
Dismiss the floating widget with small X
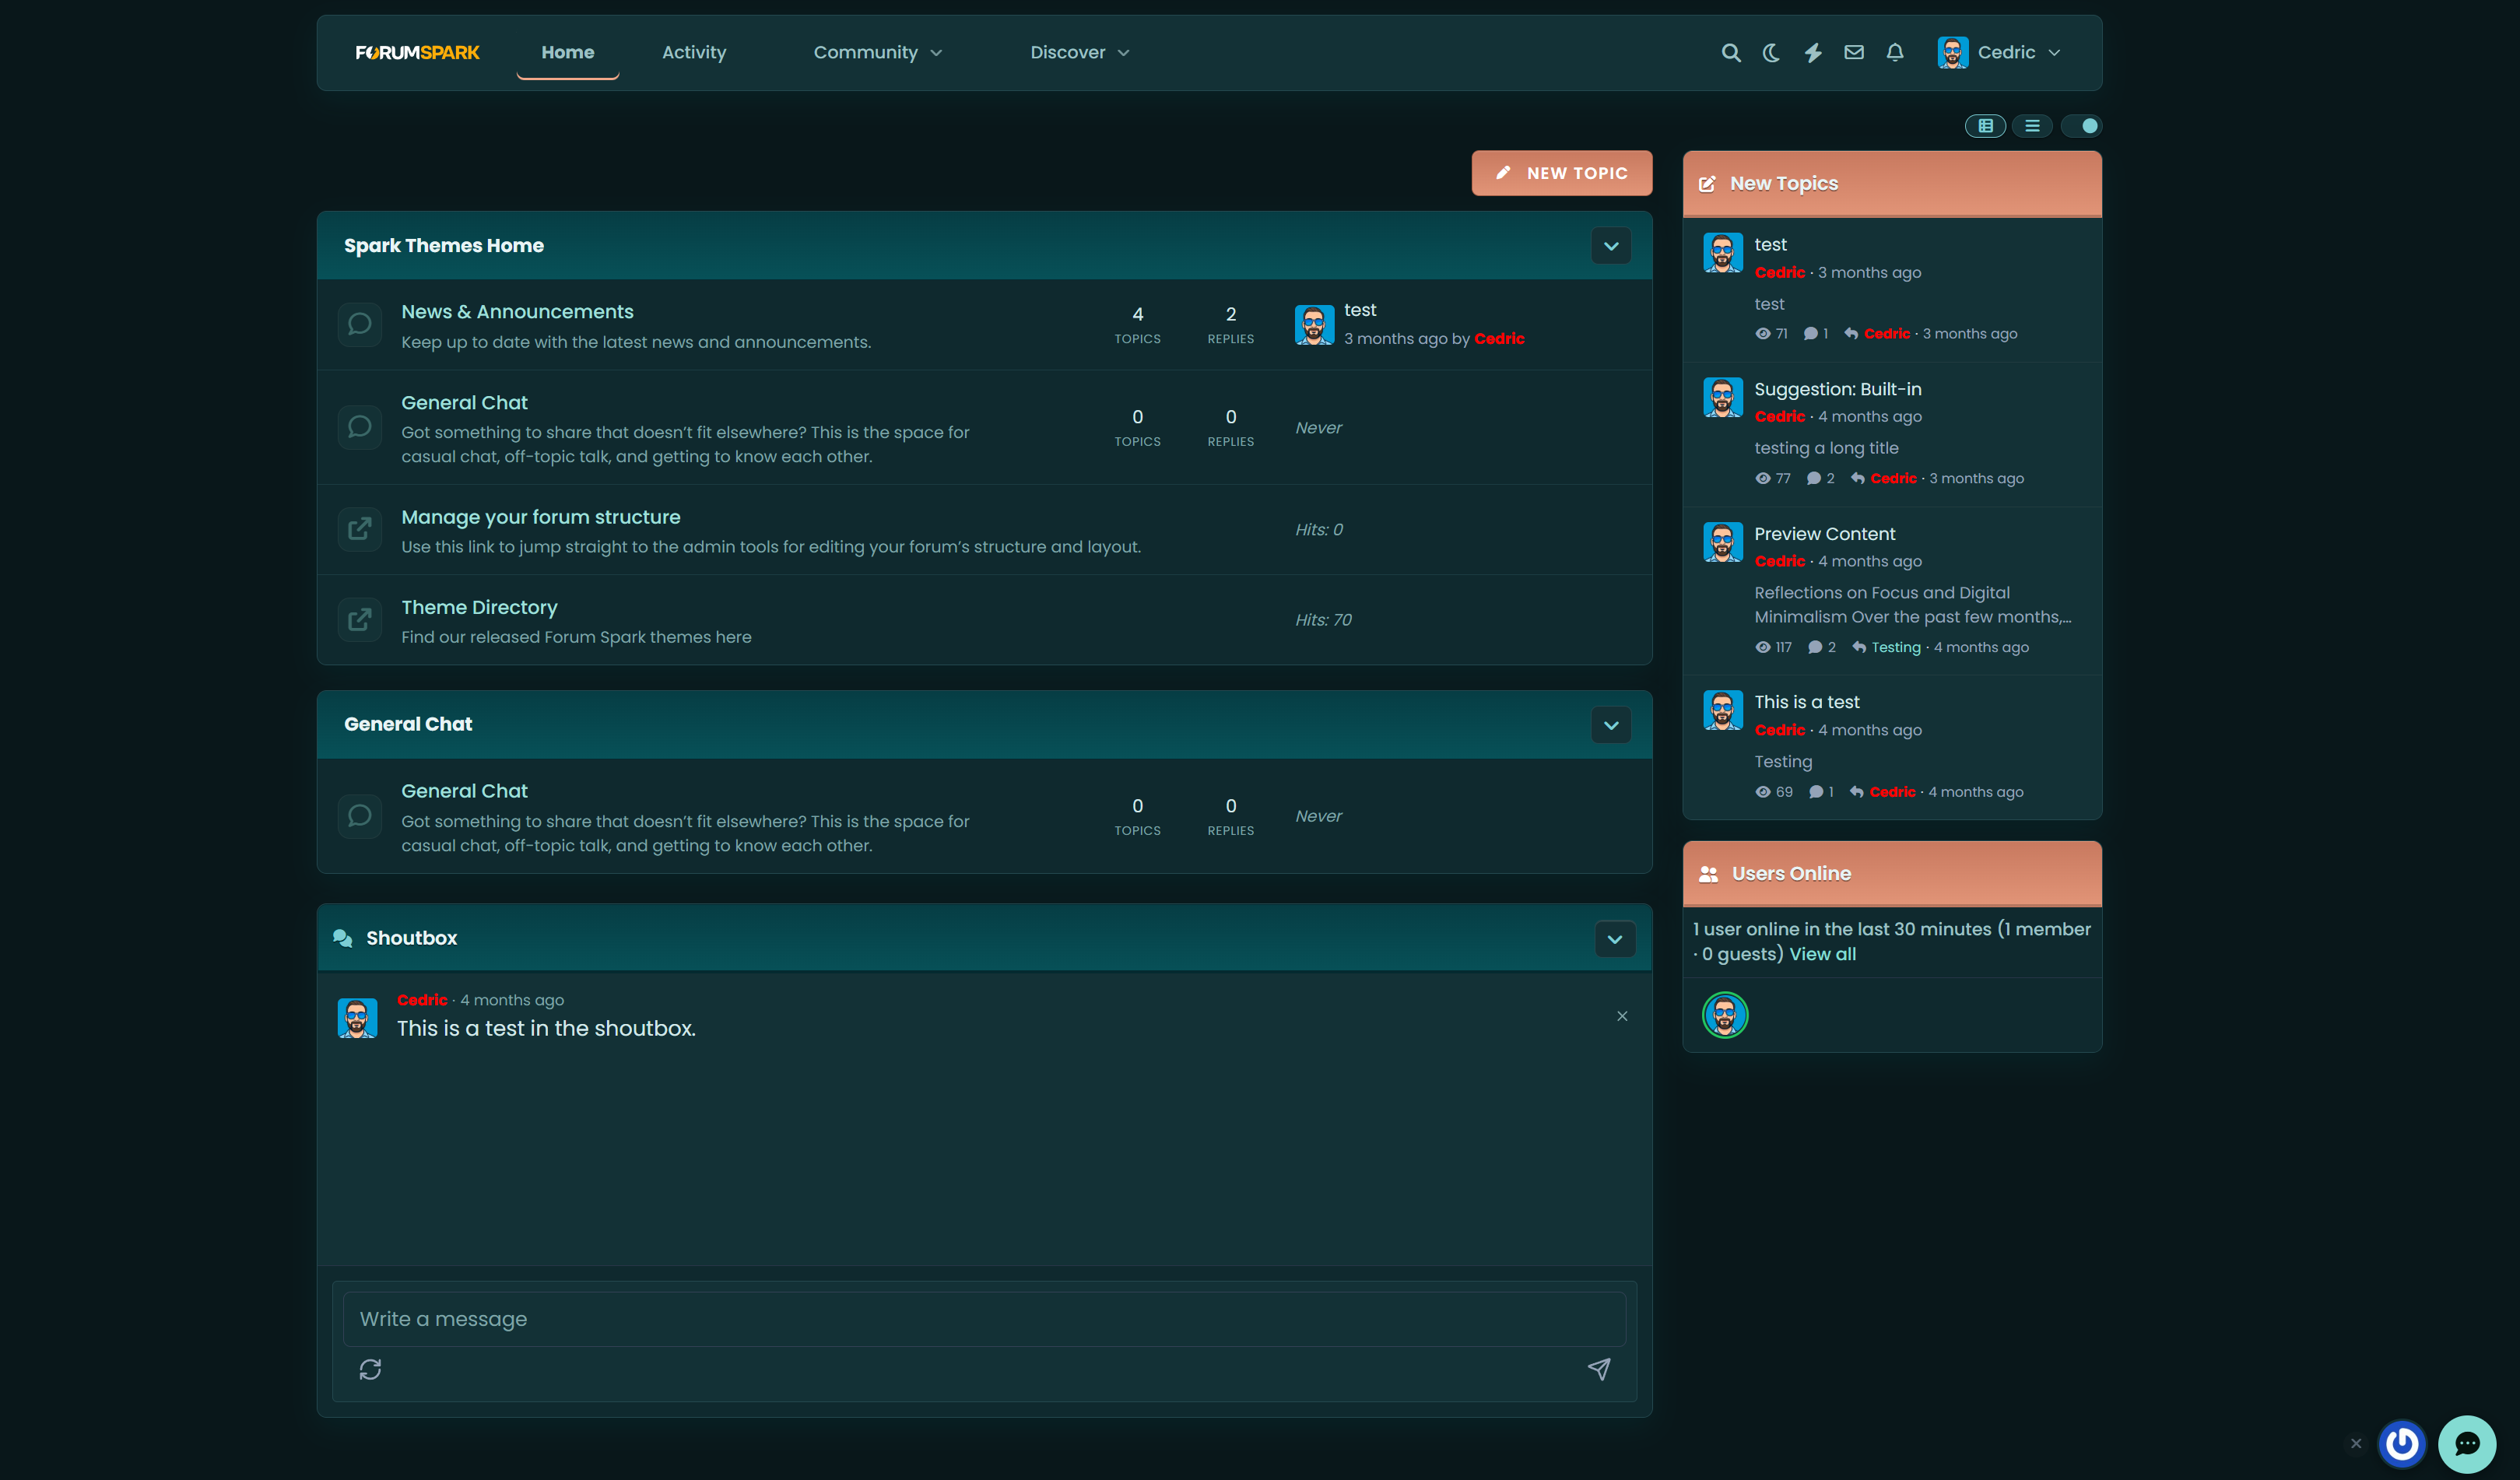tap(2356, 1443)
